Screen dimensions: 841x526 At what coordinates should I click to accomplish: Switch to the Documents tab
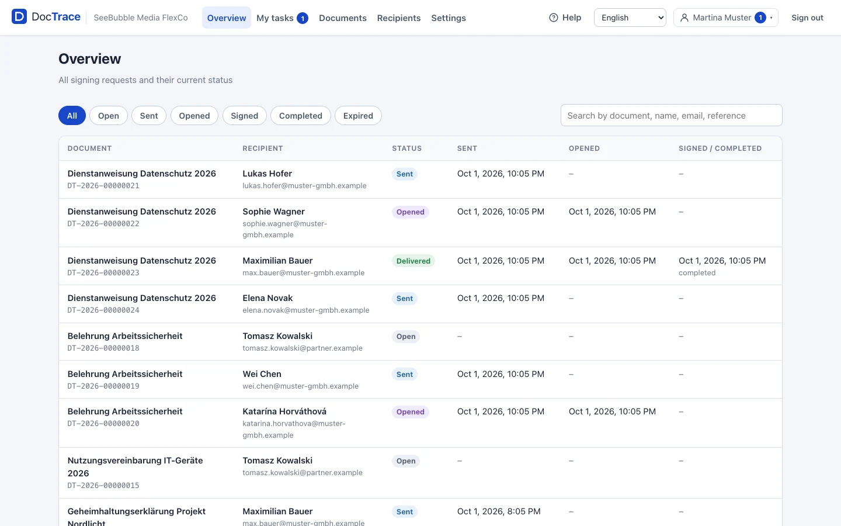(343, 18)
